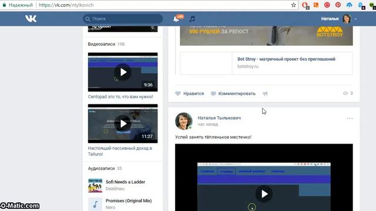Open the Pinterest extension icon
This screenshot has height=211, width=376.
point(338,5)
